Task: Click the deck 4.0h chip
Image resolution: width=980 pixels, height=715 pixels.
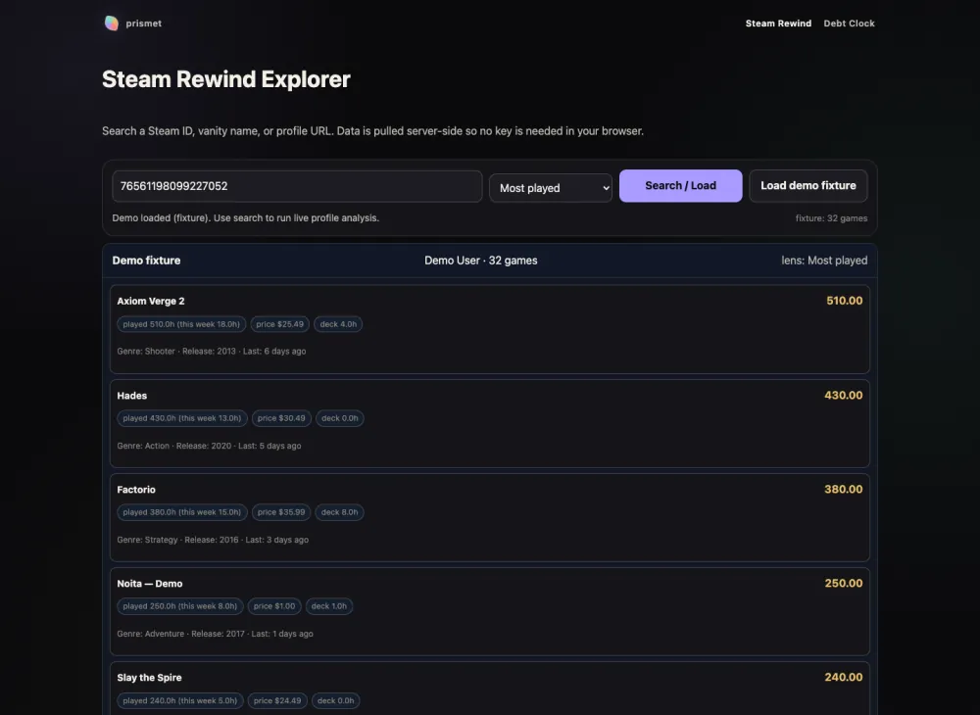Action: tap(338, 324)
